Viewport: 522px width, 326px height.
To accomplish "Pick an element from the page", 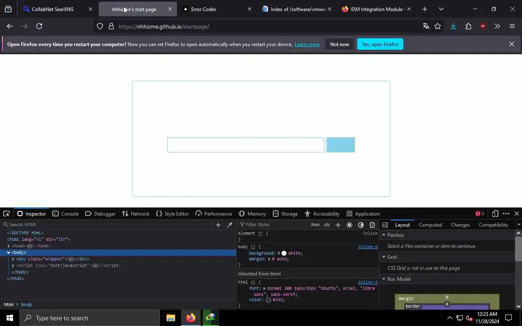I will point(7,214).
